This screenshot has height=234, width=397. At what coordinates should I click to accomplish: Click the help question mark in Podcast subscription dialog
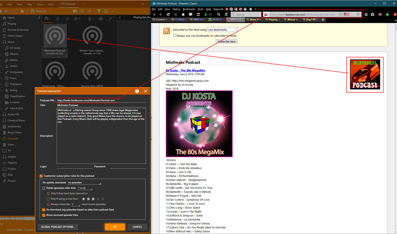pos(137,91)
